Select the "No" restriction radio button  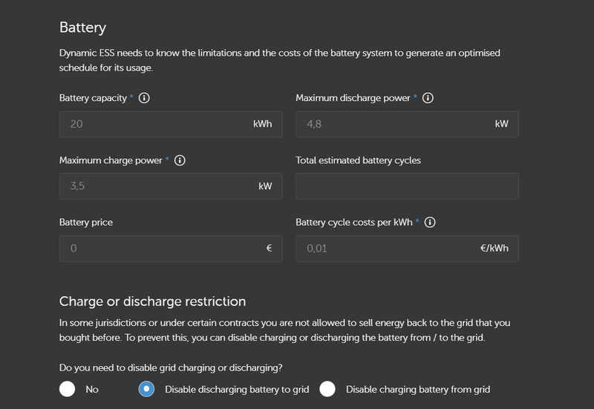coord(68,389)
